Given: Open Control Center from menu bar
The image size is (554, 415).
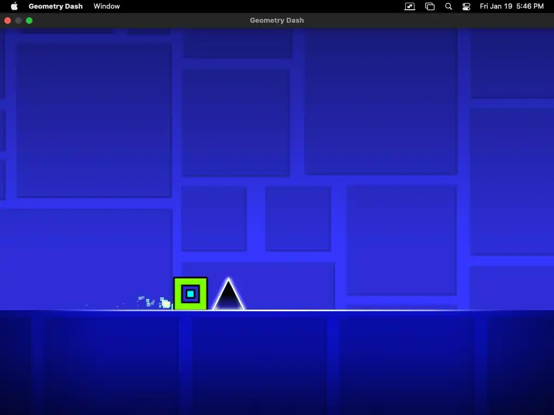Looking at the screenshot, I should pos(466,6).
